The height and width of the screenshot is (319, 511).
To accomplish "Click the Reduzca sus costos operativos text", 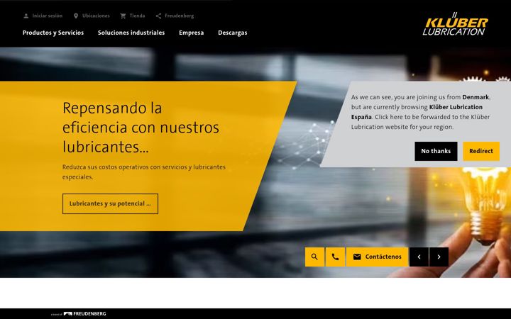I will coord(143,172).
